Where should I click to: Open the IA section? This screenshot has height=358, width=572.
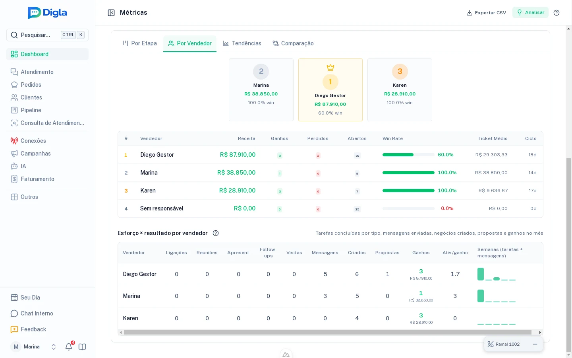[47, 166]
